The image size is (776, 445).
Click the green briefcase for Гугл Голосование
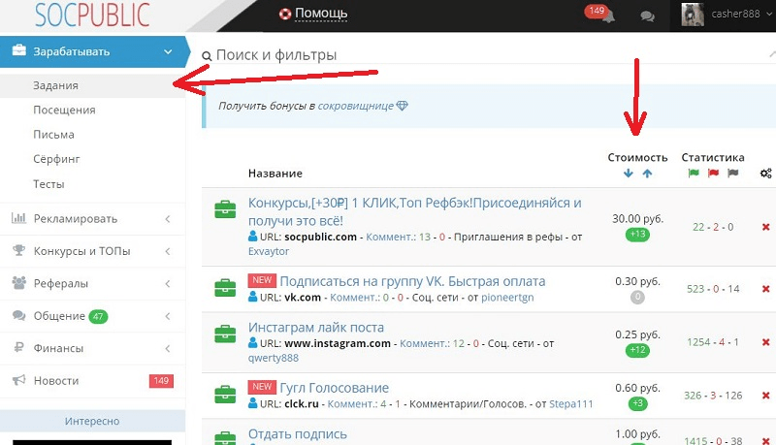click(225, 395)
